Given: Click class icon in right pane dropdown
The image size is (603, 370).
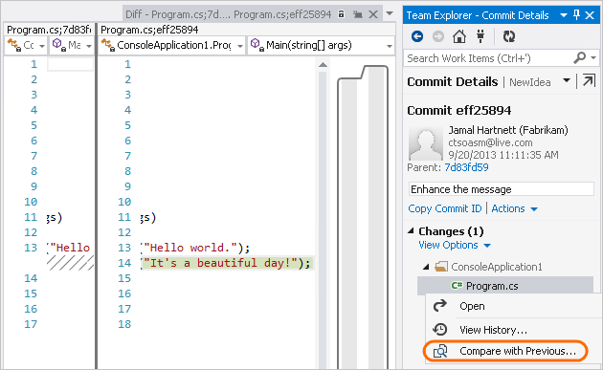Looking at the screenshot, I should pos(107,45).
